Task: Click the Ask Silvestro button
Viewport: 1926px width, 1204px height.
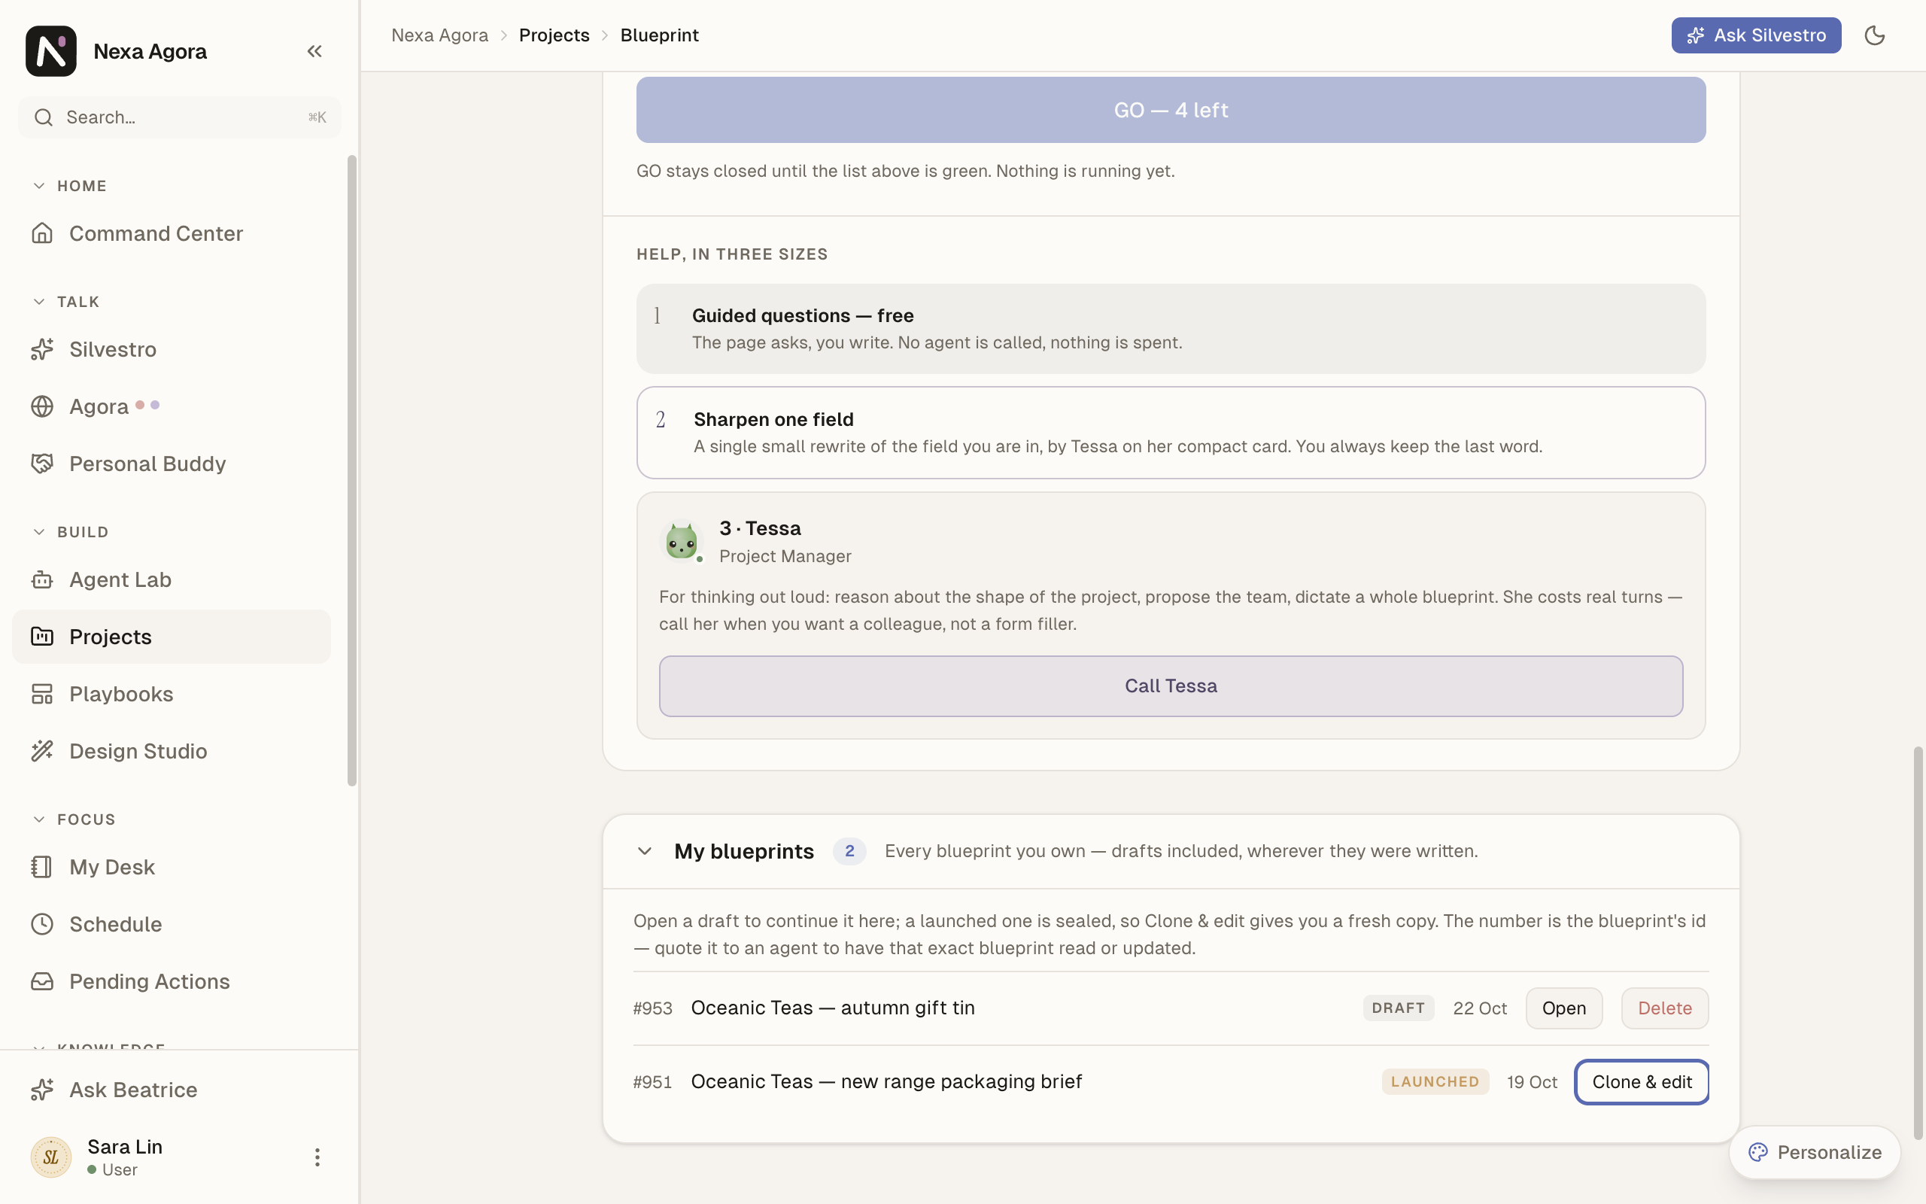Action: [x=1756, y=35]
